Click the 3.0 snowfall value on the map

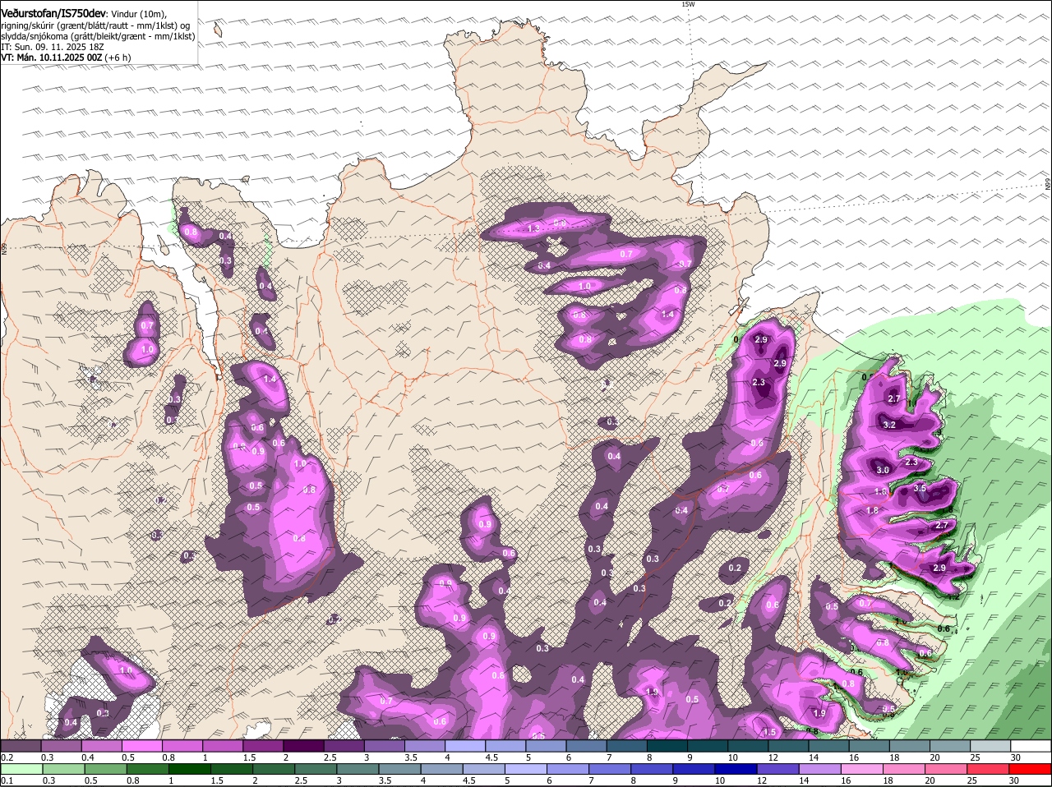(883, 470)
